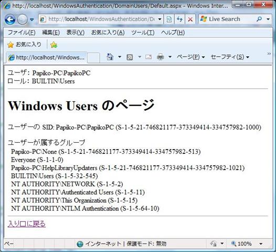This screenshot has width=276, height=252.
Task: Click the add to favorites bar icon
Action: click(54, 45)
